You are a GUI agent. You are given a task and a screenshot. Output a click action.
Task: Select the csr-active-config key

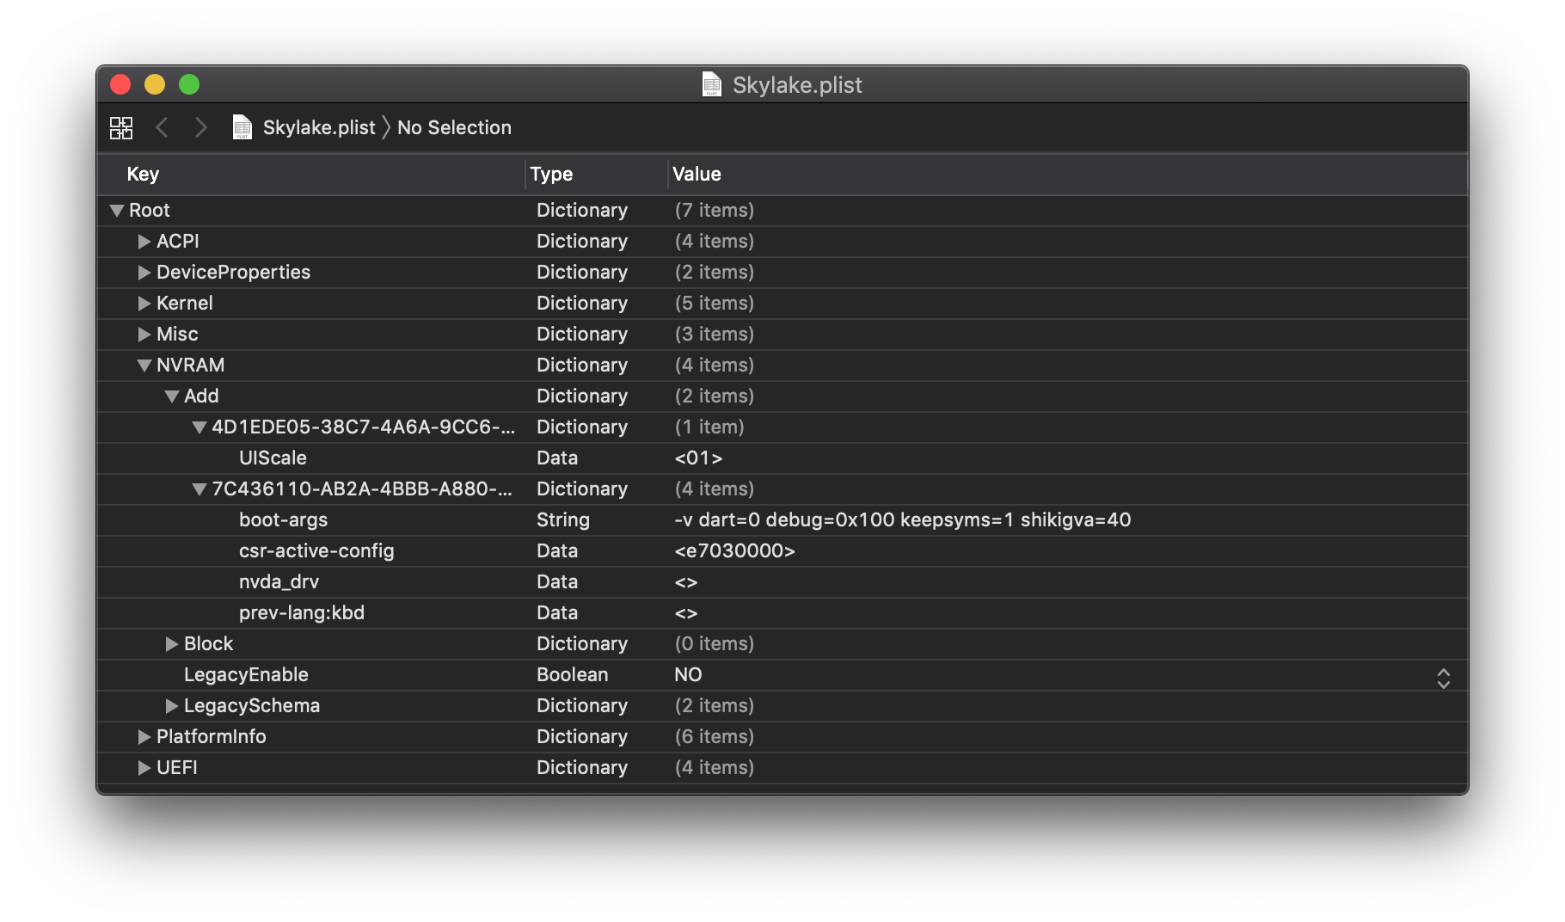click(316, 550)
